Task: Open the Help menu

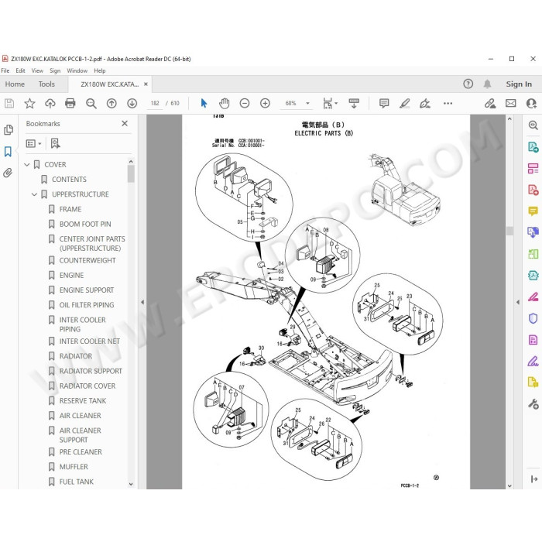Action: point(100,70)
